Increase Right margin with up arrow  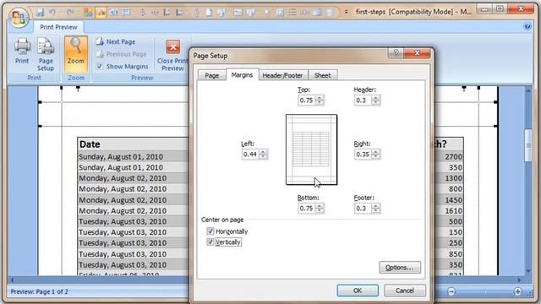click(x=376, y=152)
